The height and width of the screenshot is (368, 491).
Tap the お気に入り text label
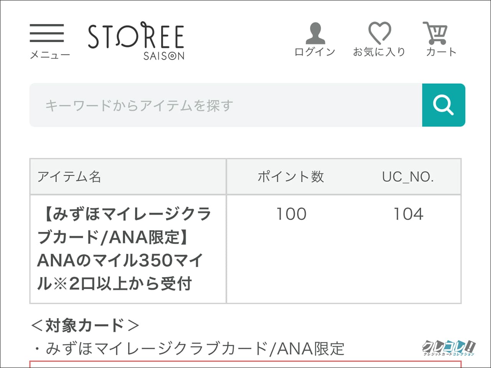point(379,52)
